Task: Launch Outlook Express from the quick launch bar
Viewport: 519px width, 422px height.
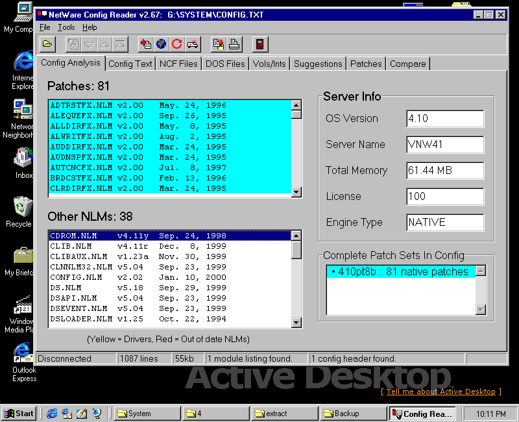Action: point(67,414)
